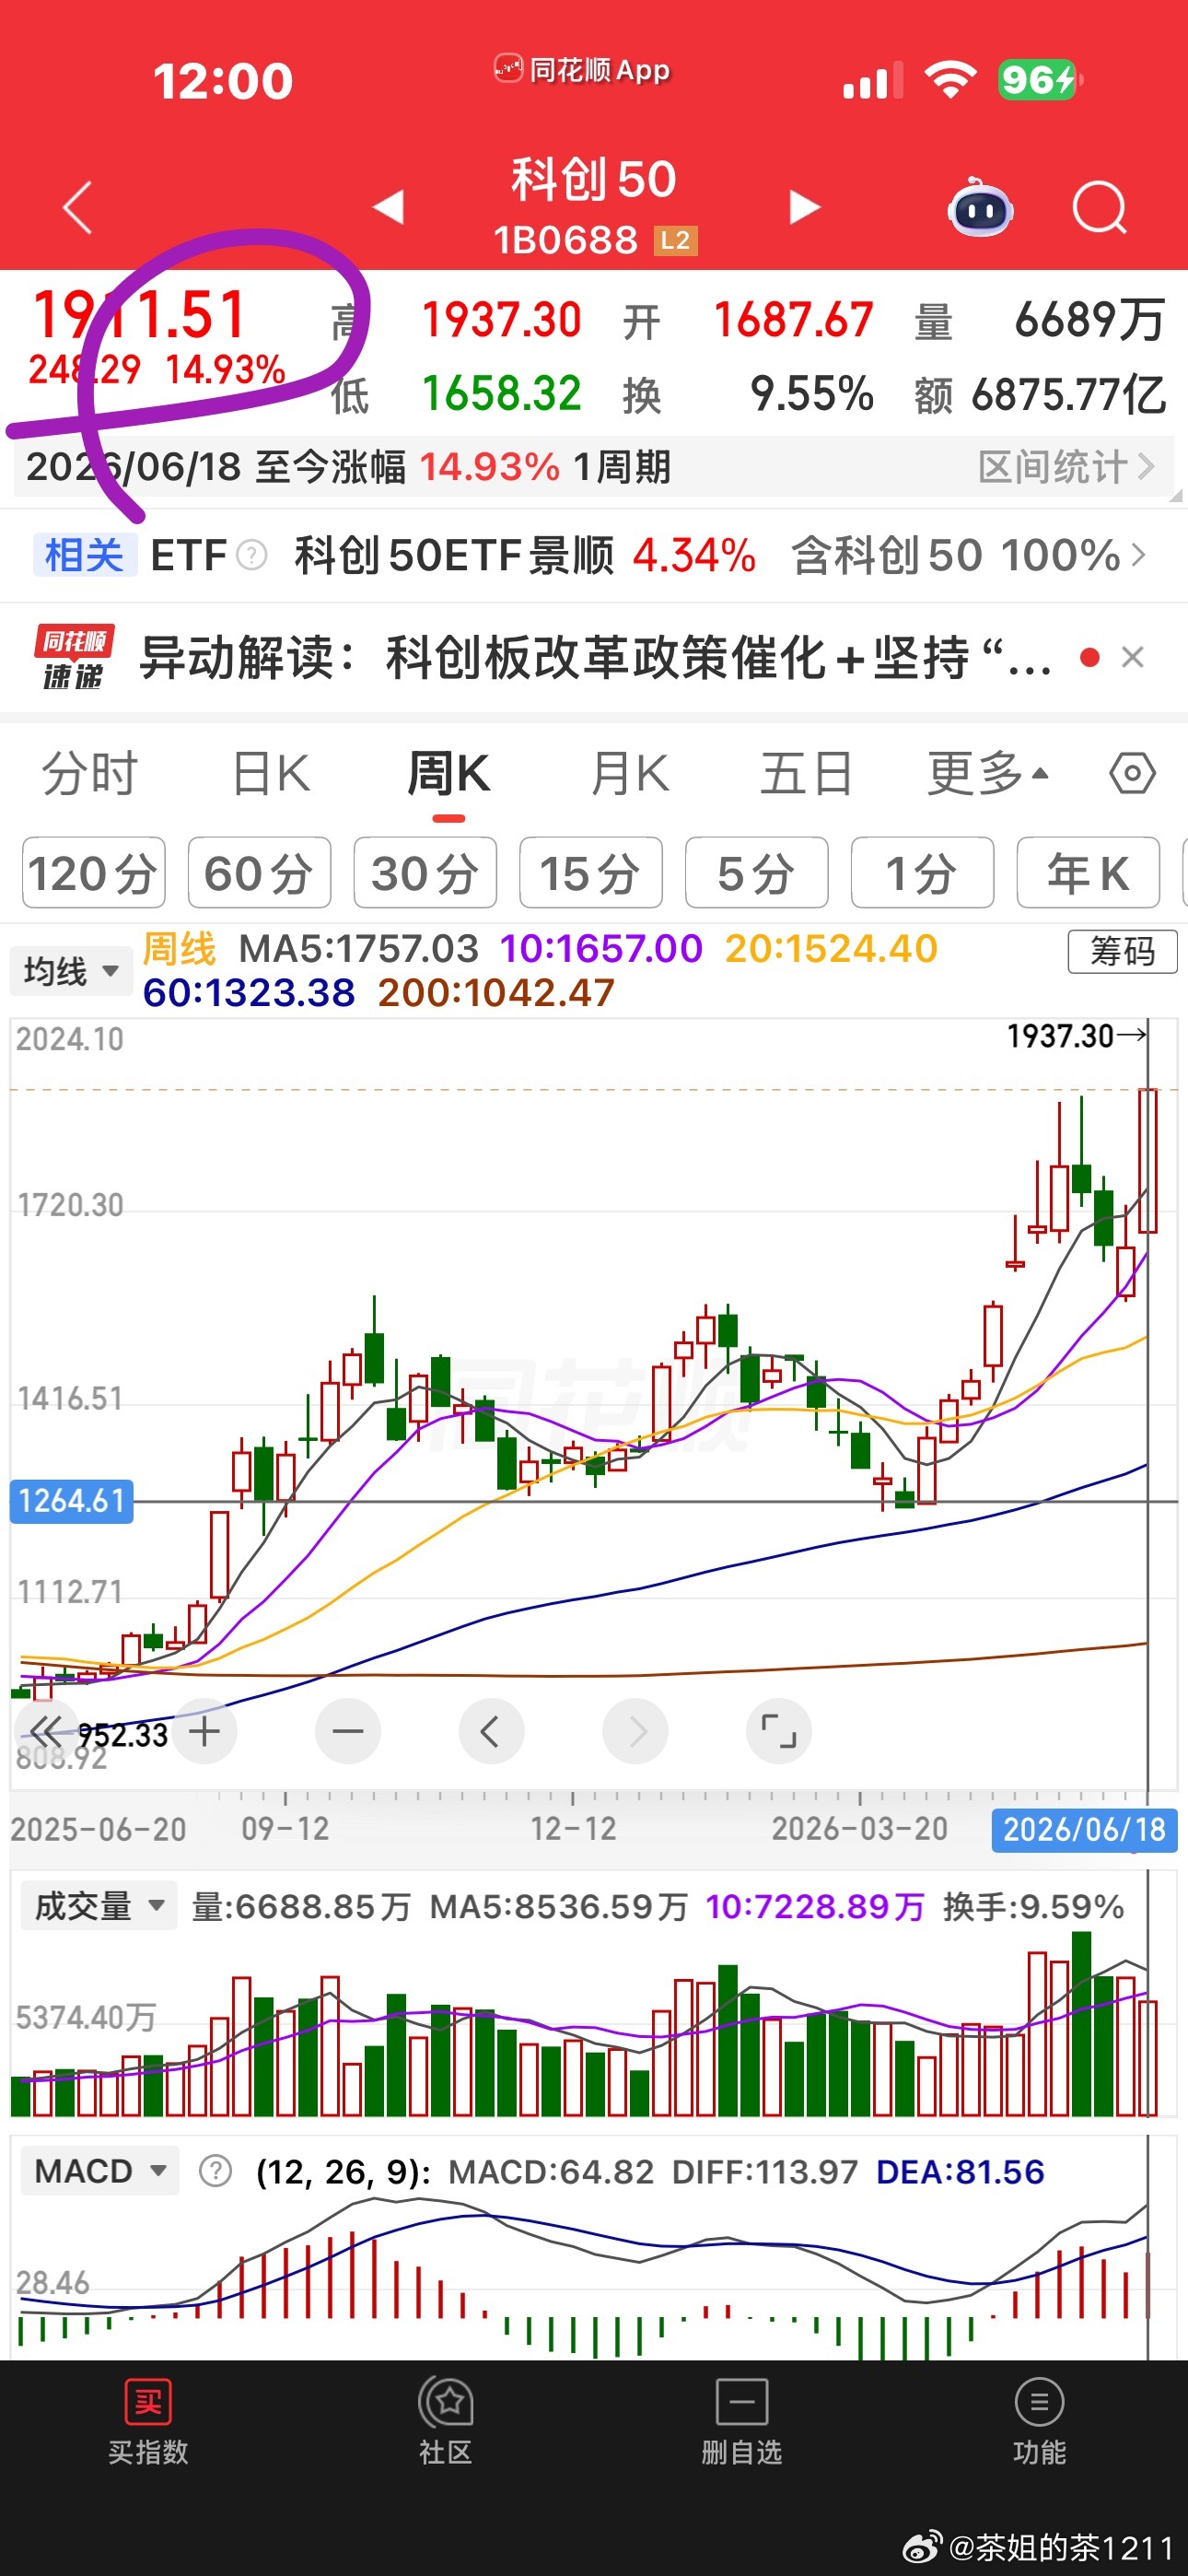Select the 周K chart tab
The width and height of the screenshot is (1188, 2576).
pos(448,773)
